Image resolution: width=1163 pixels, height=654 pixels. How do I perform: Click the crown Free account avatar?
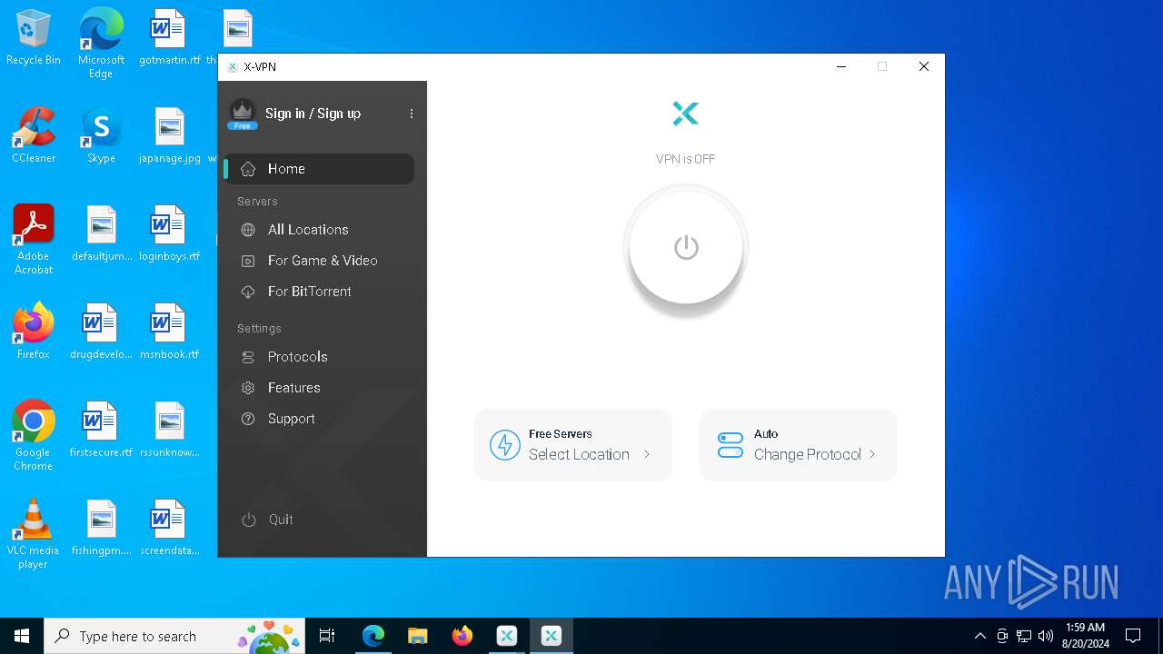coord(243,114)
